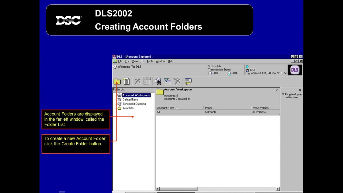Click the magnifier icon left of File menu
Screen dimensions: 343x193
point(115,61)
